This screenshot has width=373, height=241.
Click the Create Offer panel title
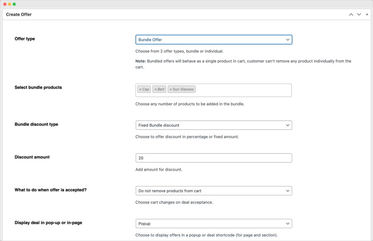click(19, 14)
